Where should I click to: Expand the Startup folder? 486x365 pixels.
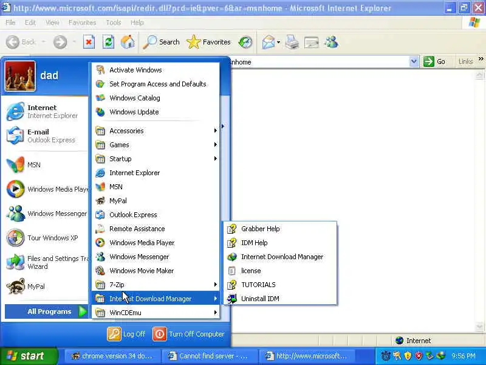156,159
